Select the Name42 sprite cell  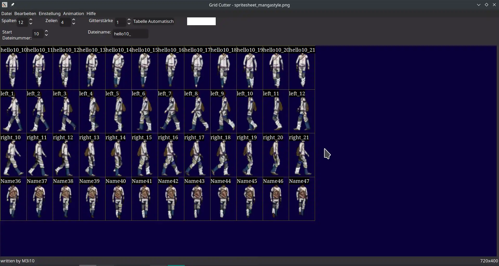[171, 199]
